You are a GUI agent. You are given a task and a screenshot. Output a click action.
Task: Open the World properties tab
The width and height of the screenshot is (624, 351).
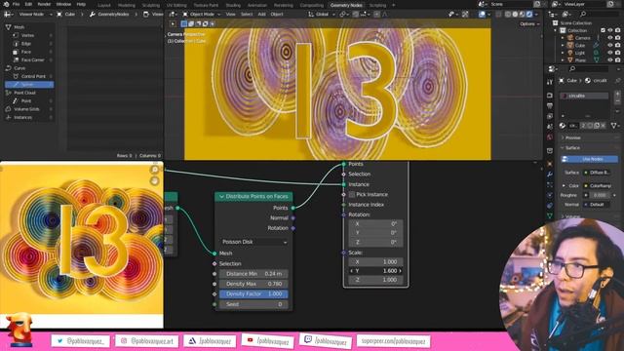click(550, 137)
